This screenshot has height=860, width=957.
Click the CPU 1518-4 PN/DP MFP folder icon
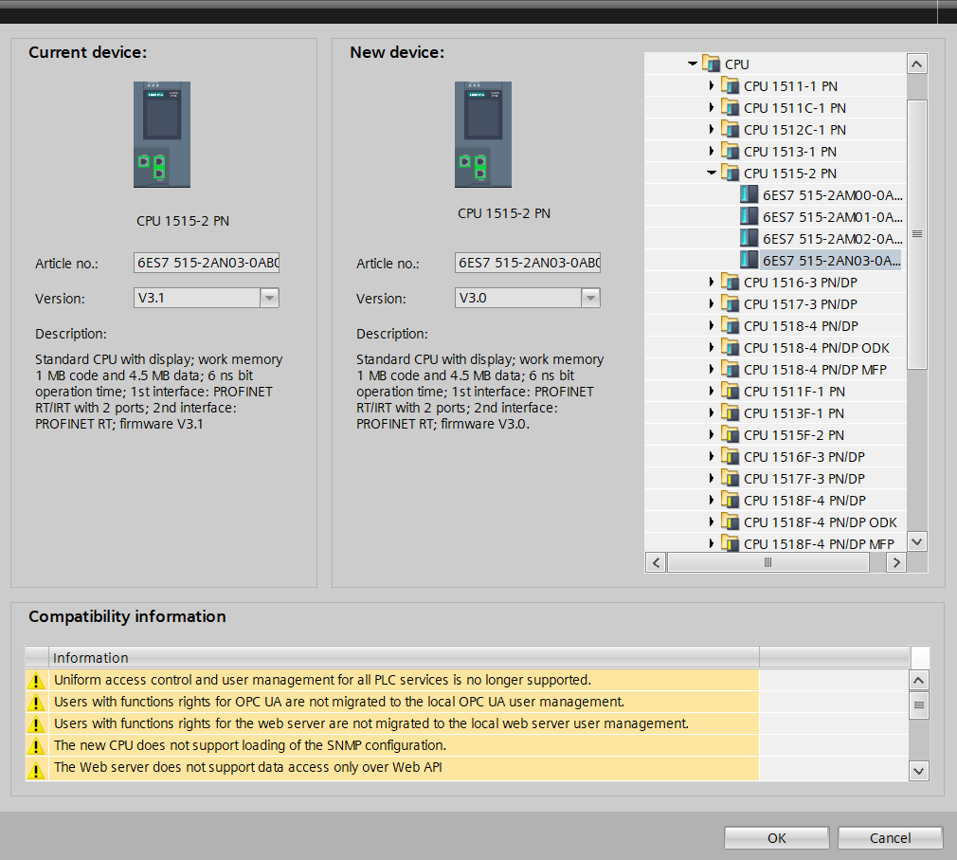(730, 370)
